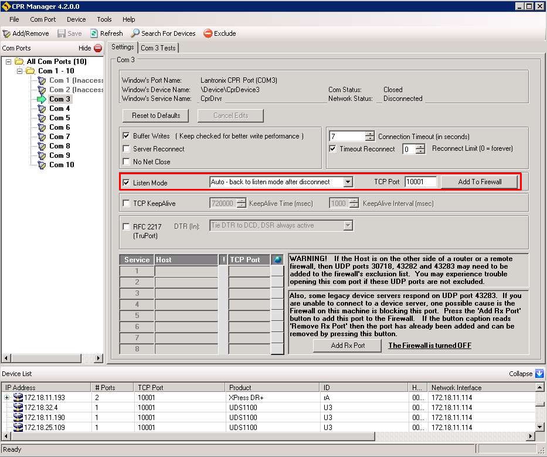Select Com 5 port in tree
This screenshot has width=547, height=457.
[x=59, y=118]
